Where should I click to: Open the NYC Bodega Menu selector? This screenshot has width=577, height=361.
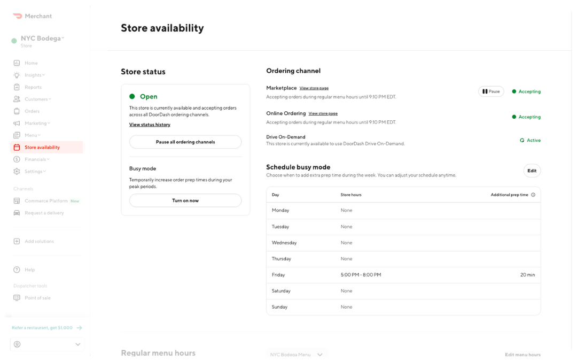pos(297,354)
